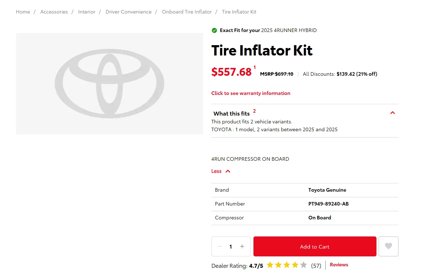
Task: Click the heart wishlist icon
Action: click(388, 246)
